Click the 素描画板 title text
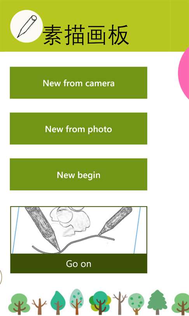Screen dimensions: 189x316 86,35
